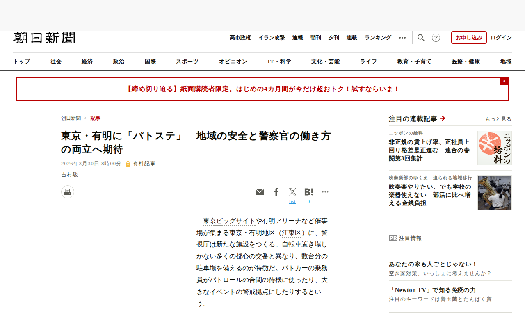Open author 吉村駿's page
Viewport: 525px width, 328px height.
[x=69, y=174]
